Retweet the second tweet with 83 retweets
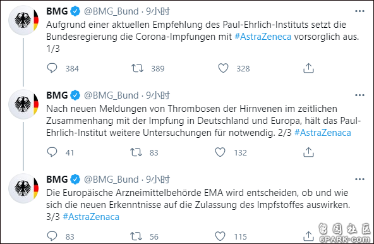Image resolution: width=374 pixels, height=244 pixels. [x=136, y=152]
